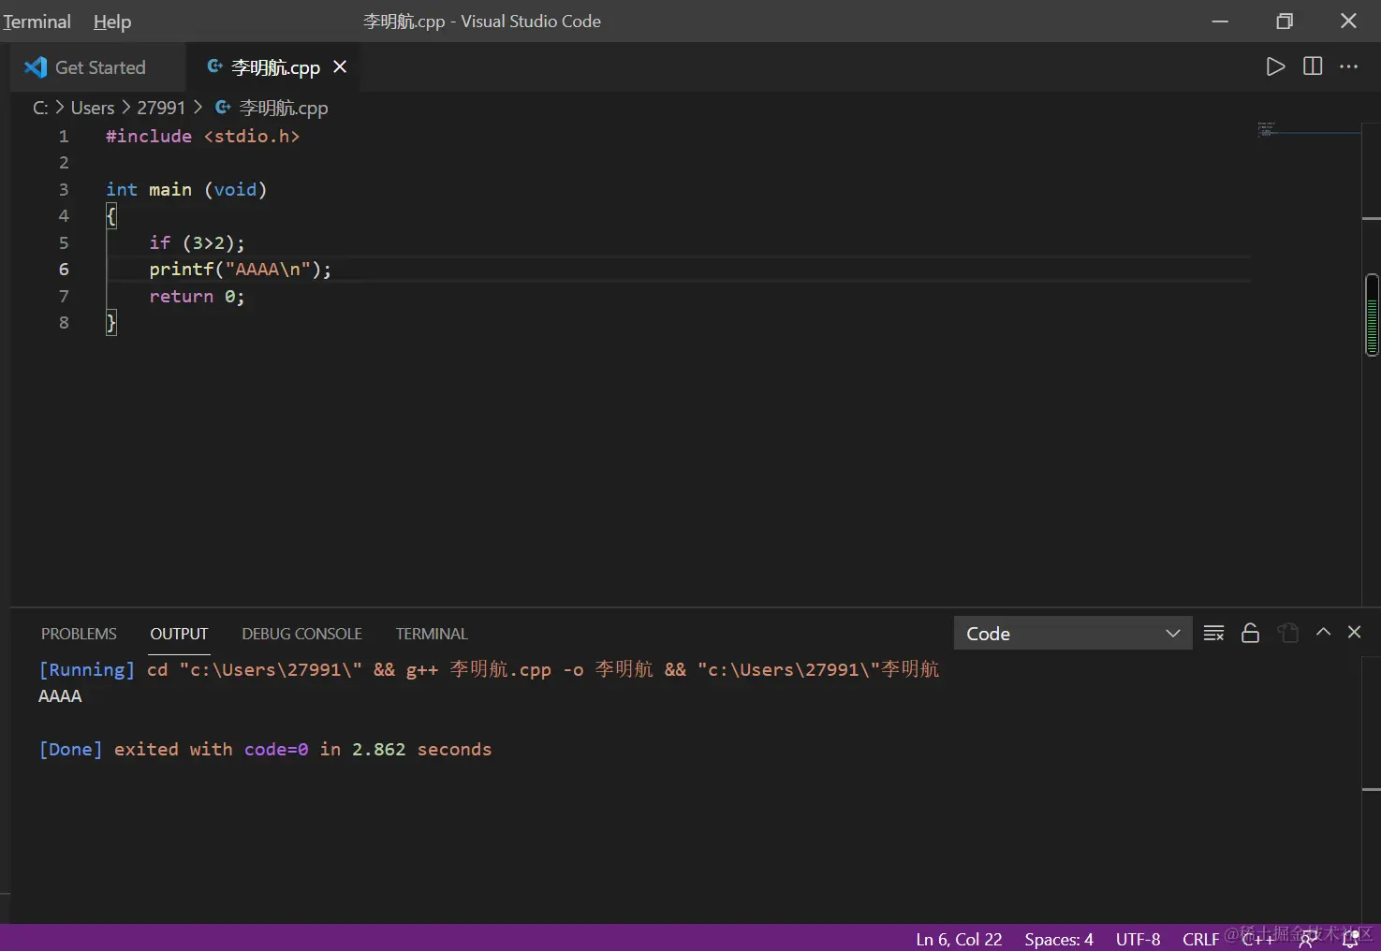Change file encoding via UTF-8
1381x951 pixels.
1138,939
